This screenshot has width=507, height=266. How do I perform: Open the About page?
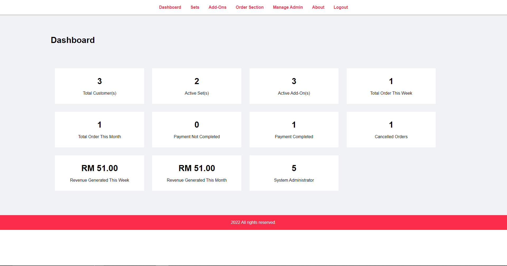(x=318, y=7)
